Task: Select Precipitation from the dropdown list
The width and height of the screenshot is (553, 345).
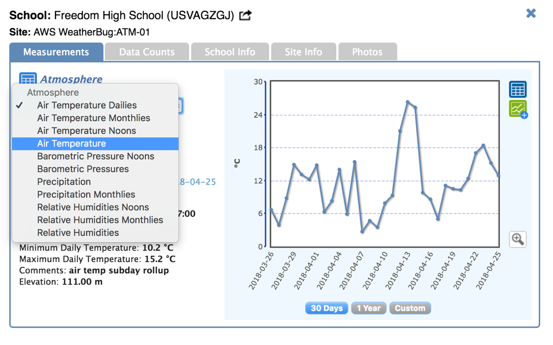Action: [64, 182]
